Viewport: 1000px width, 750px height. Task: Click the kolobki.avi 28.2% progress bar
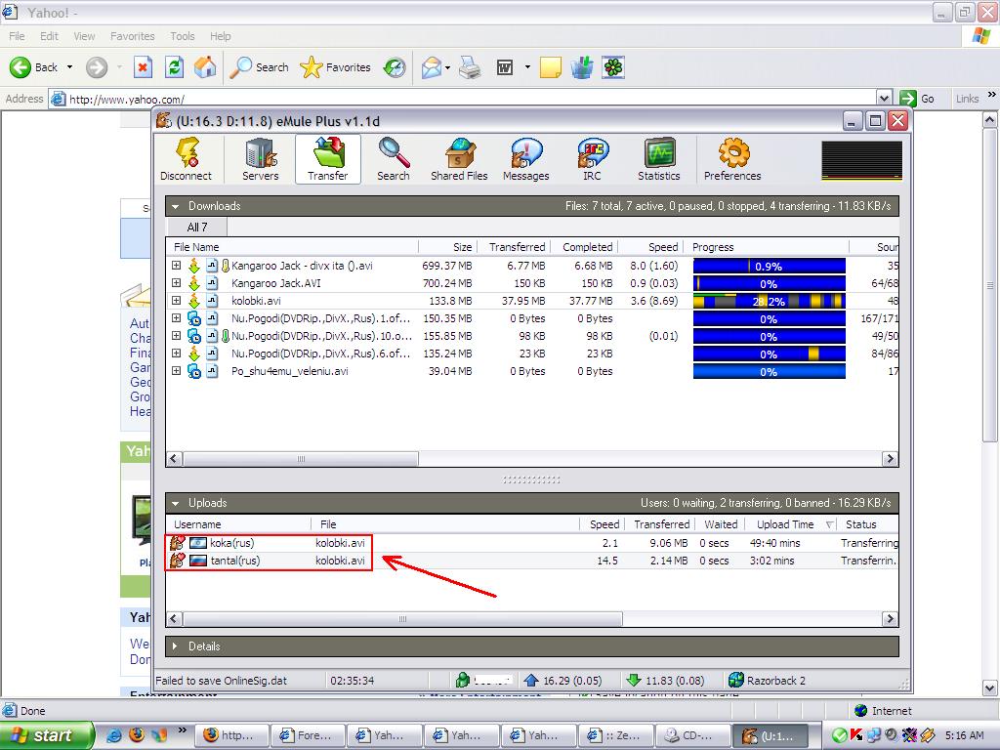(770, 301)
